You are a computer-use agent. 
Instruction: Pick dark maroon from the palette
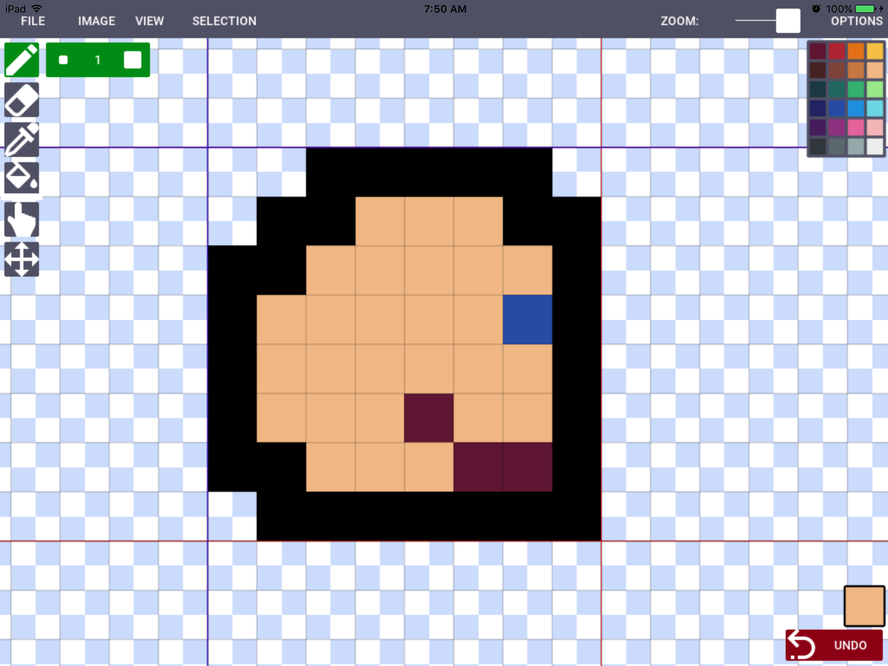[818, 51]
